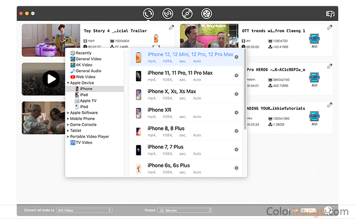This screenshot has width=355, height=222.
Task: Click the pencil icon for ikkieTutorials video
Action: [330, 105]
